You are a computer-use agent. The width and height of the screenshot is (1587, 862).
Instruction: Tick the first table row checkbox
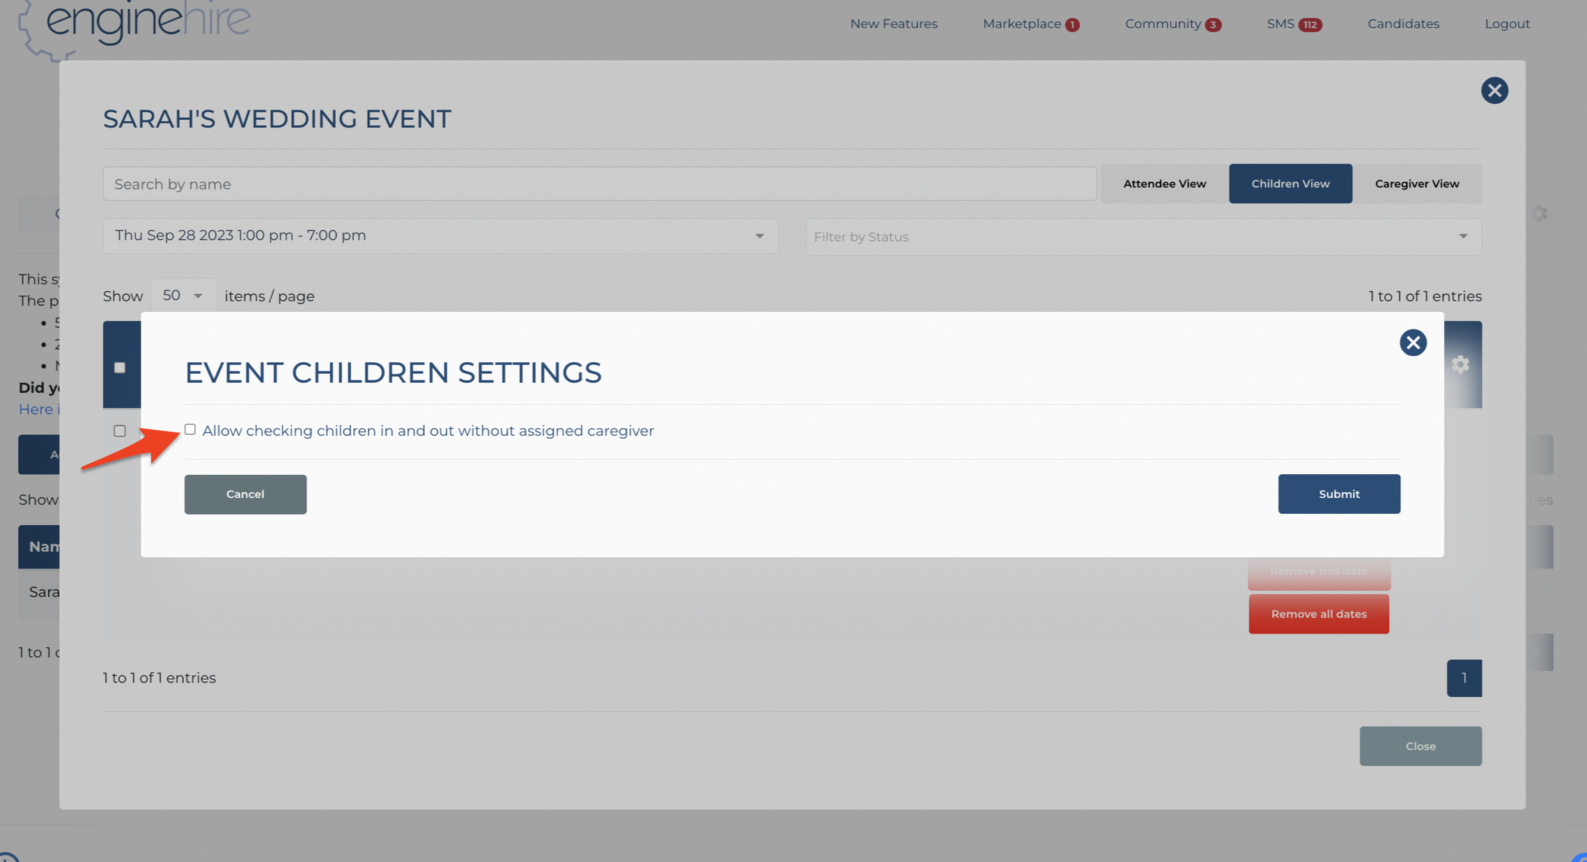pos(120,431)
